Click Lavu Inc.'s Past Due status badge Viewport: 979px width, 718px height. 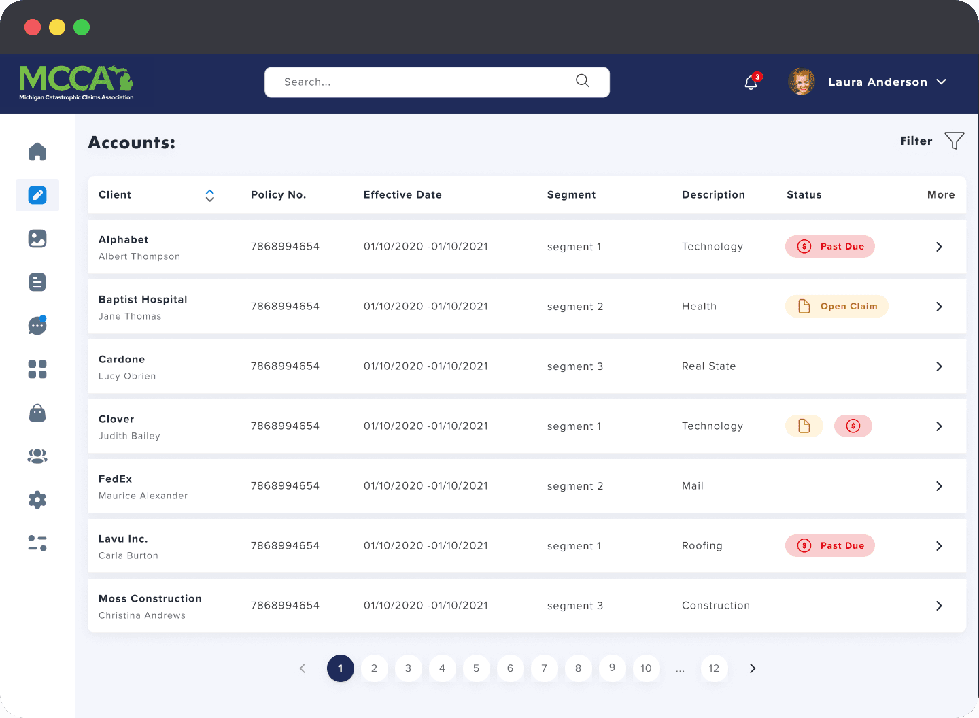(x=830, y=546)
